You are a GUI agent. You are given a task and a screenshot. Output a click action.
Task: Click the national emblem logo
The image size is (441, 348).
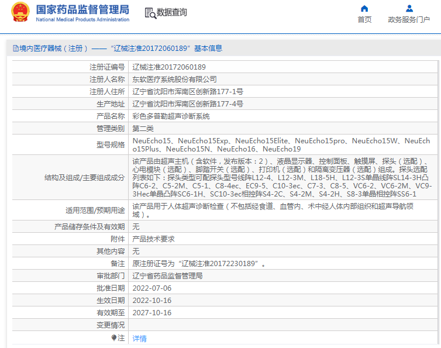[x=20, y=12]
